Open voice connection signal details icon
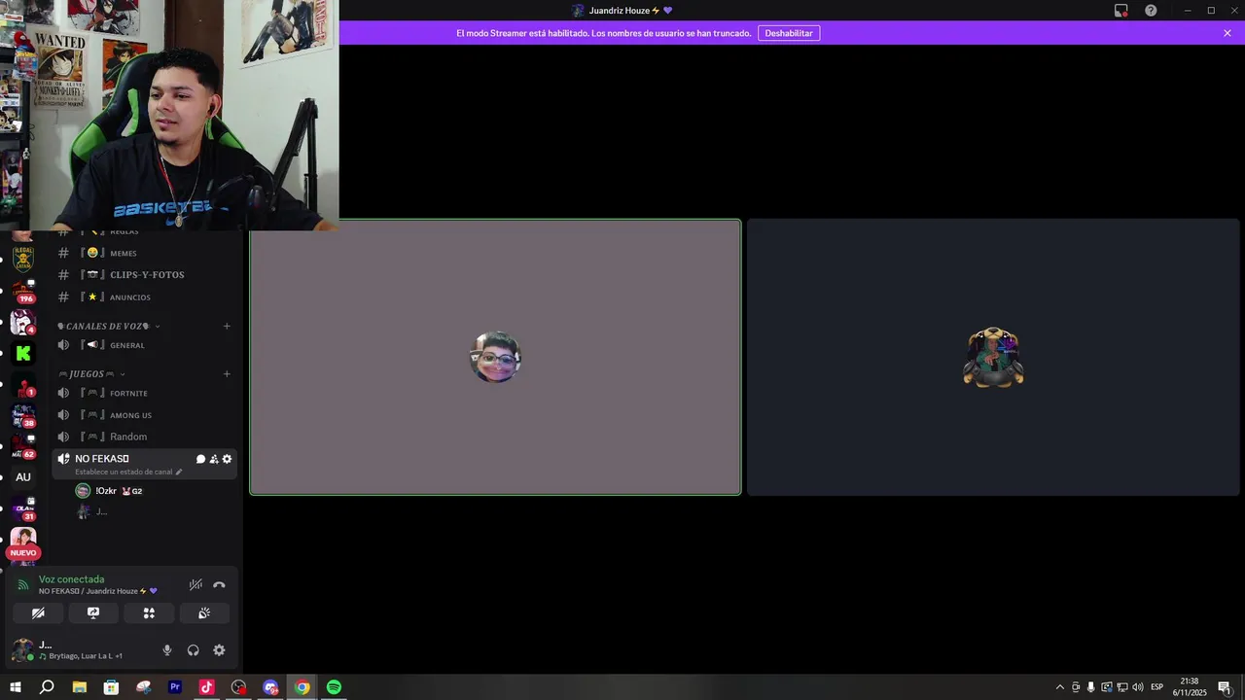The image size is (1245, 700). pos(23,585)
